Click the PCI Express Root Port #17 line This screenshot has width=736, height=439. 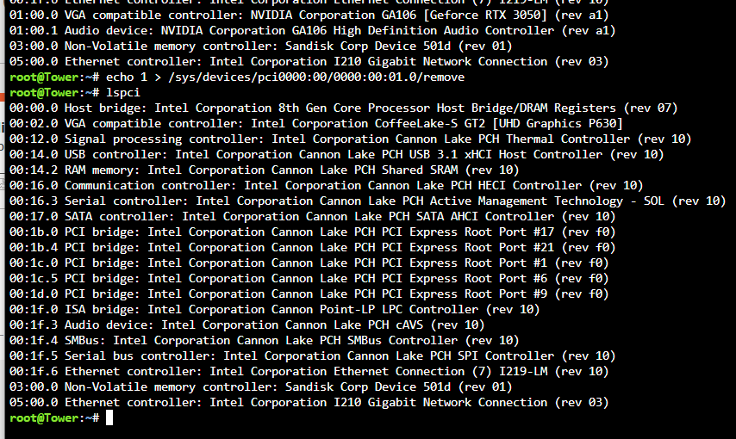click(312, 232)
